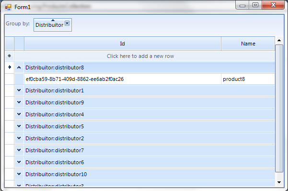Viewport: 288px width, 191px height.
Task: Expand the distributor9 group
Action: (x=19, y=102)
